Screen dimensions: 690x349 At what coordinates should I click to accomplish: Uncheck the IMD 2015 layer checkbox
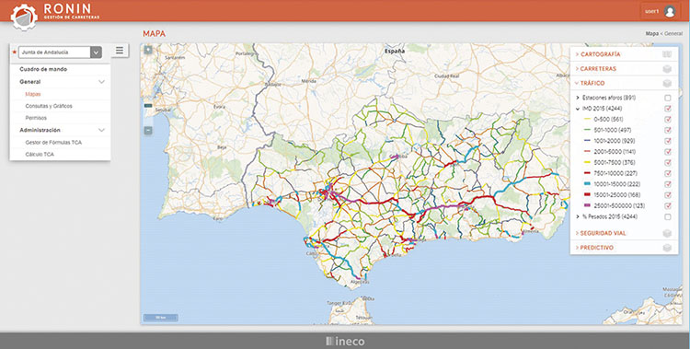(x=668, y=109)
